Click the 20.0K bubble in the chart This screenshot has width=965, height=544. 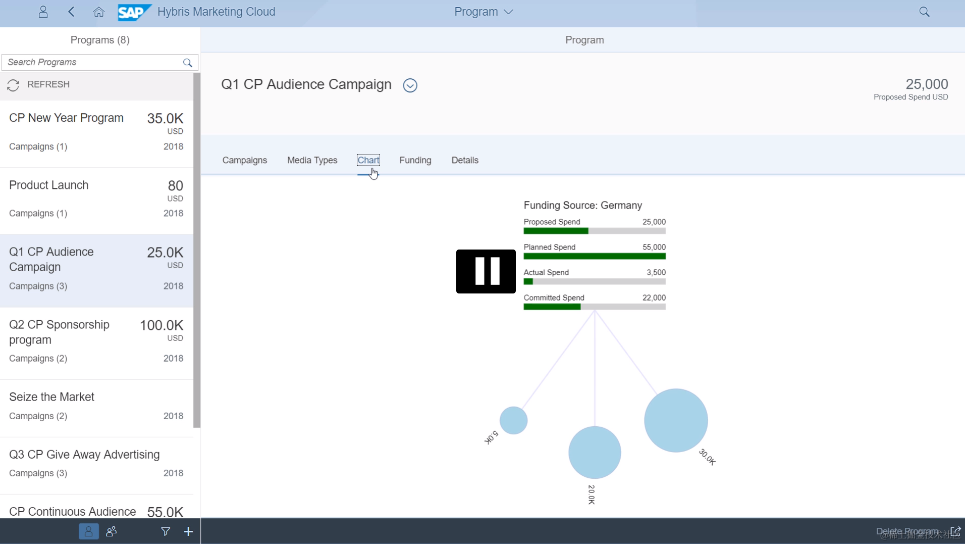[595, 453]
